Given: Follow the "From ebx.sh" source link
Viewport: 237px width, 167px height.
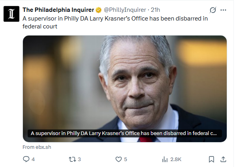Looking at the screenshot, I should (x=37, y=147).
